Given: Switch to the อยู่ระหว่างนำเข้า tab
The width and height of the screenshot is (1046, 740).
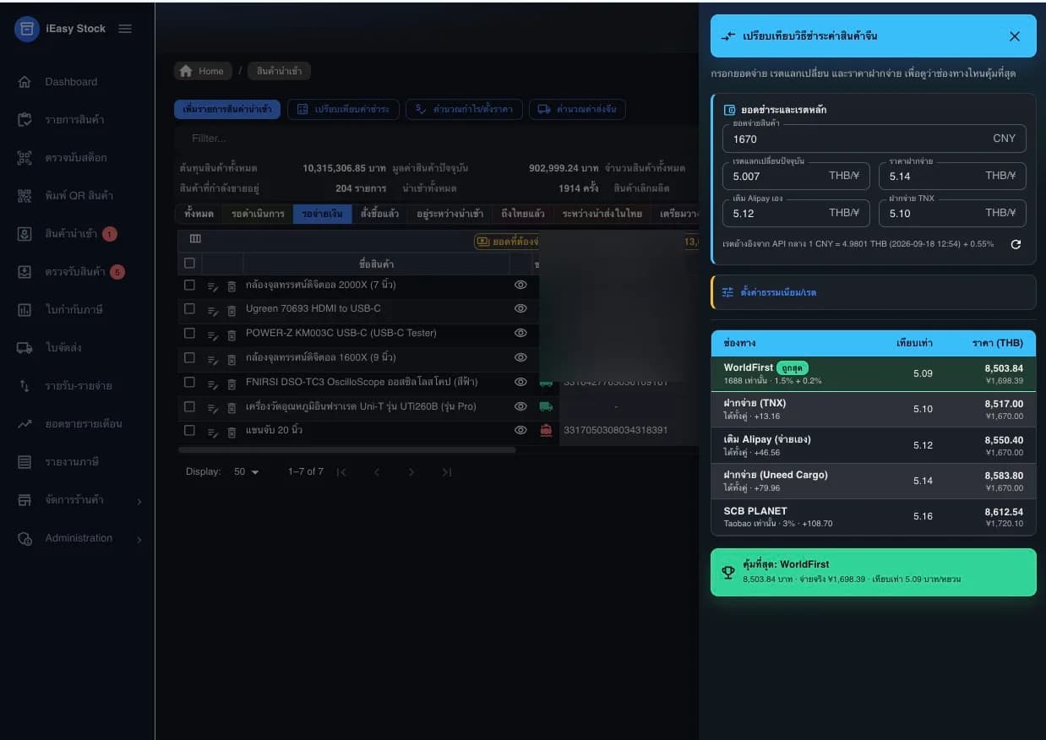Looking at the screenshot, I should pyautogui.click(x=450, y=214).
